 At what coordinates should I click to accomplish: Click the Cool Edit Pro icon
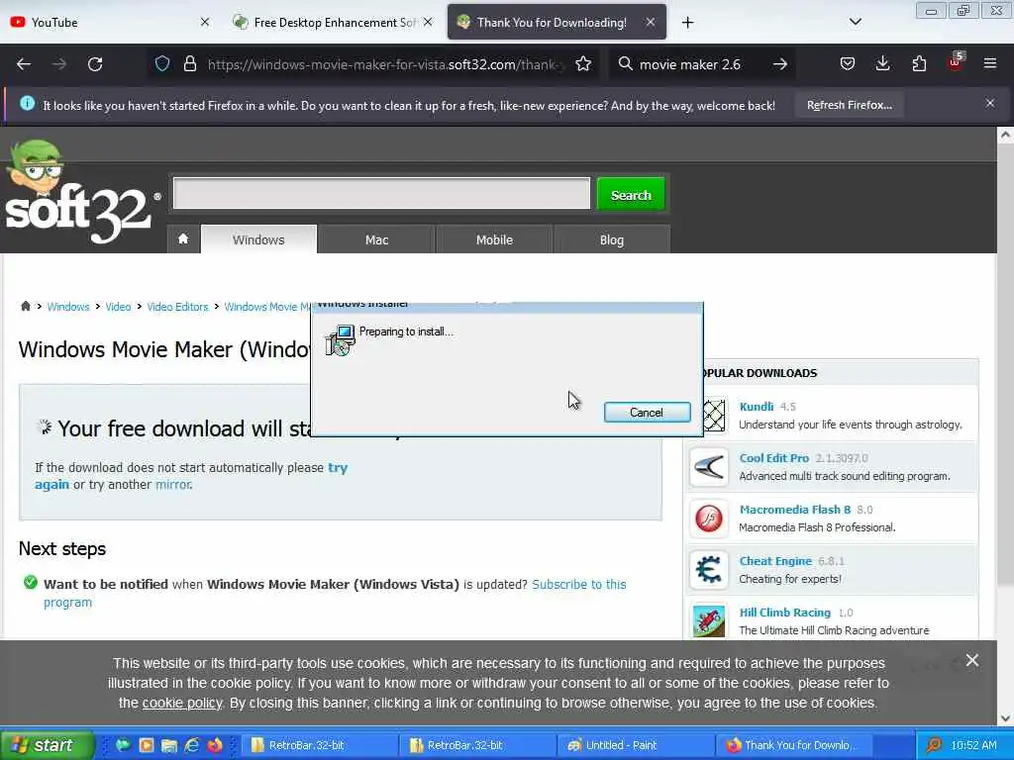(709, 467)
